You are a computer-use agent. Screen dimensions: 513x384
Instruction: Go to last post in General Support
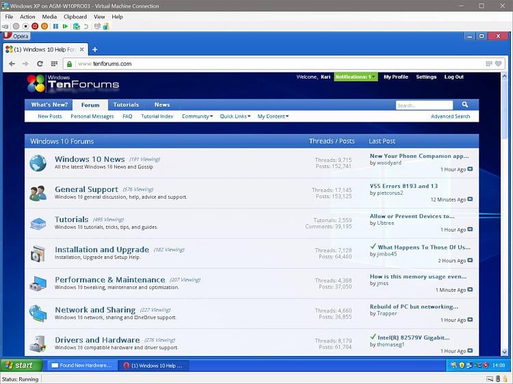470,199
